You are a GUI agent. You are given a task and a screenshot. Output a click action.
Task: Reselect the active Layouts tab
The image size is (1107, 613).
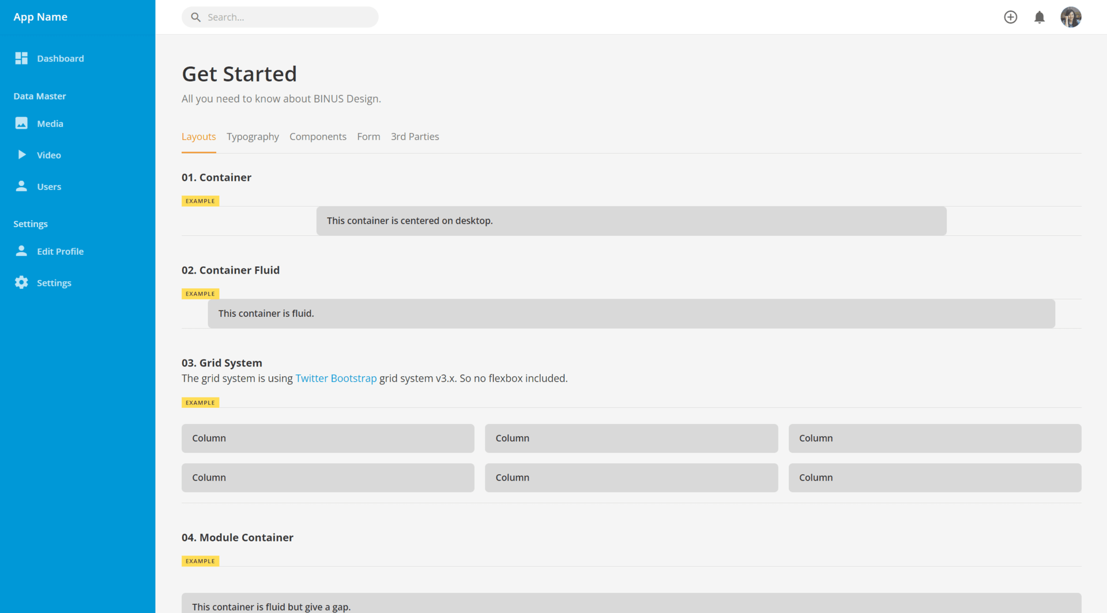point(198,137)
